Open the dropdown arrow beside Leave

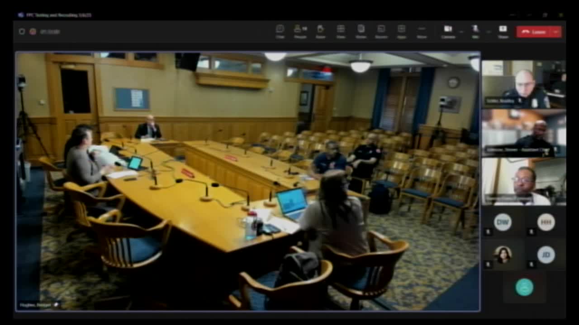[555, 32]
